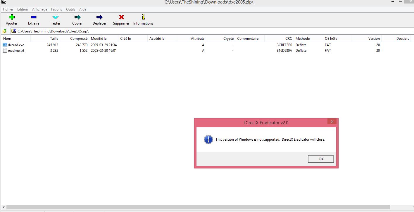Click version 20 in dxerad.exe row
The height and width of the screenshot is (212, 414).
tap(378, 45)
